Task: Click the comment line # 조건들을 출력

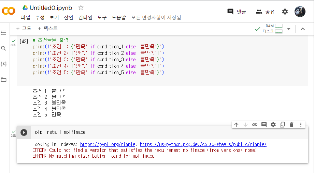Action: tap(51, 40)
